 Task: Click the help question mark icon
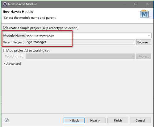7,120
